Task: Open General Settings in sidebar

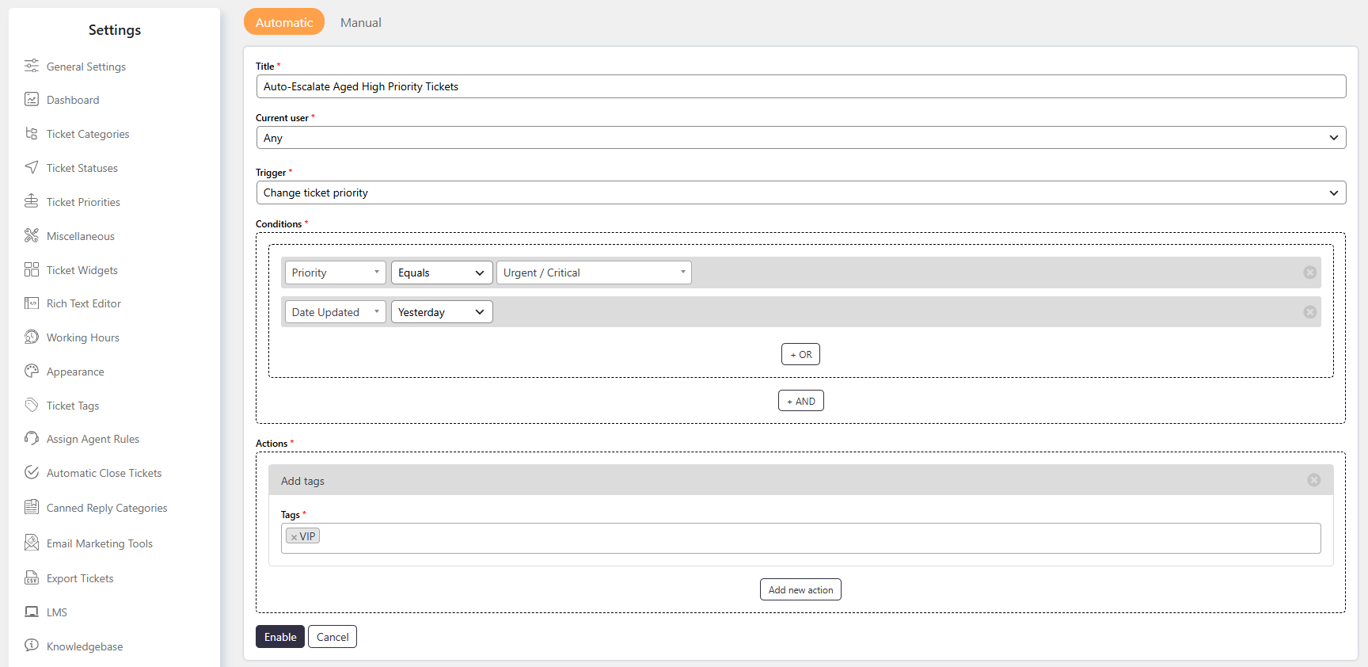Action: click(x=86, y=67)
